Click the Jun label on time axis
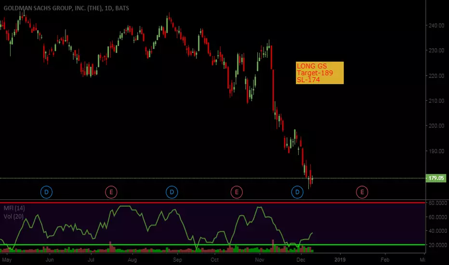Image resolution: width=449 pixels, height=265 pixels. click(50, 260)
